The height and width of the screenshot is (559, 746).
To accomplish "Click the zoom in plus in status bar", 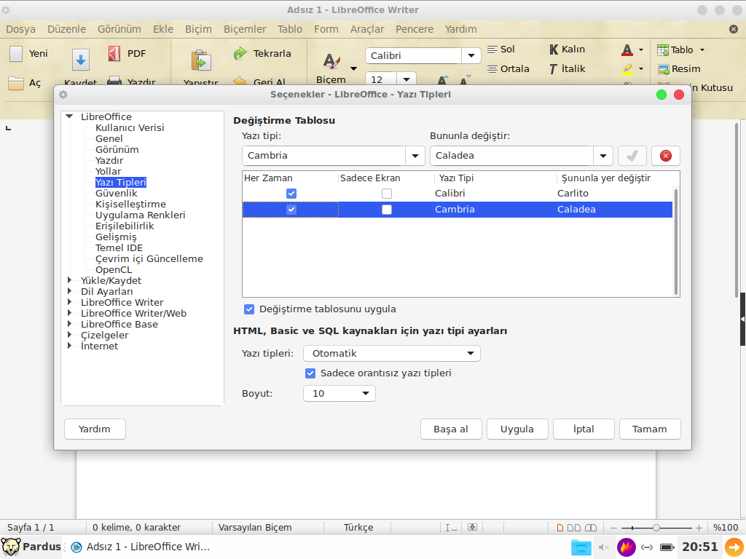I will (699, 528).
